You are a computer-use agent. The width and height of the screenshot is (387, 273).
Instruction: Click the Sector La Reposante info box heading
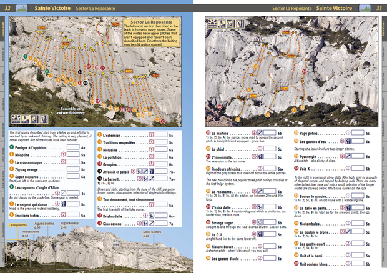151,22
